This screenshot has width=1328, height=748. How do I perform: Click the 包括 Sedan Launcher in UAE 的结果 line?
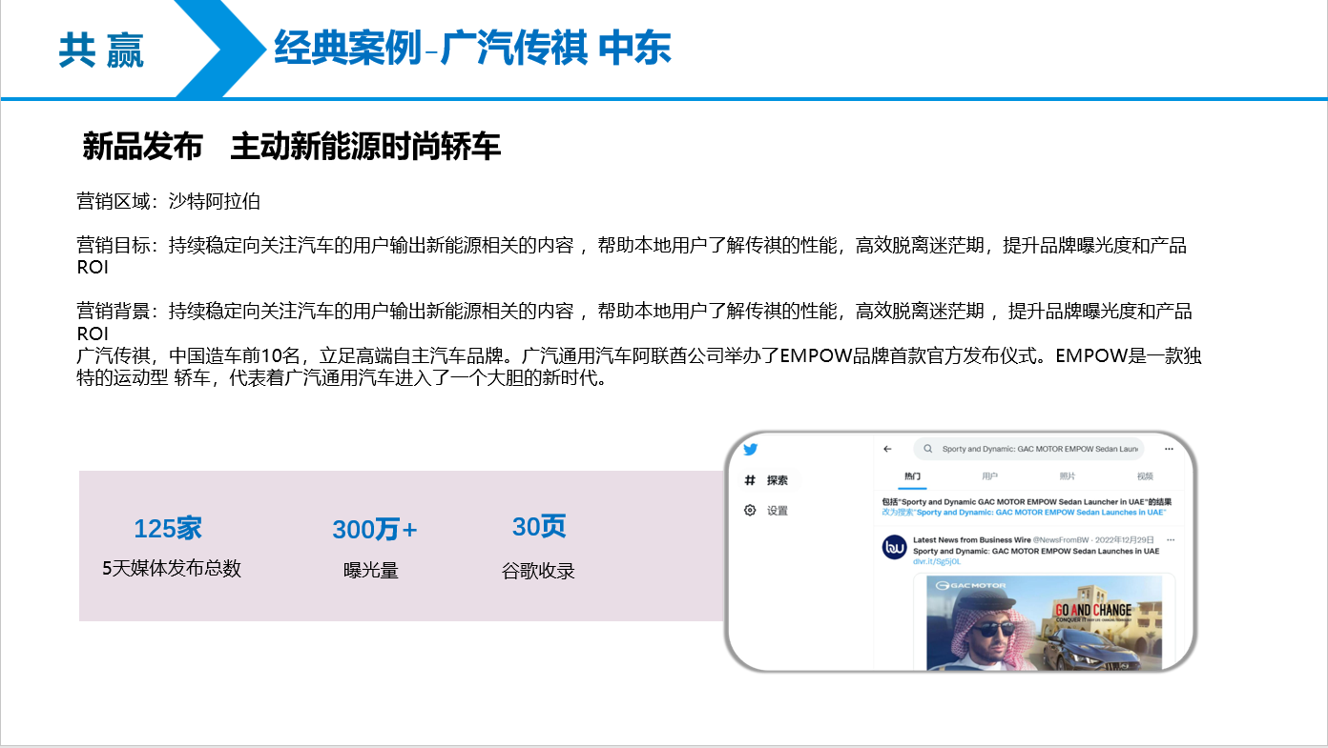[x=1027, y=501]
